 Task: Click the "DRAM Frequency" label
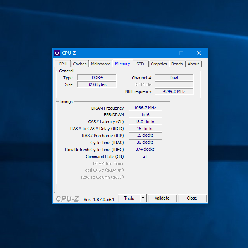point(108,108)
